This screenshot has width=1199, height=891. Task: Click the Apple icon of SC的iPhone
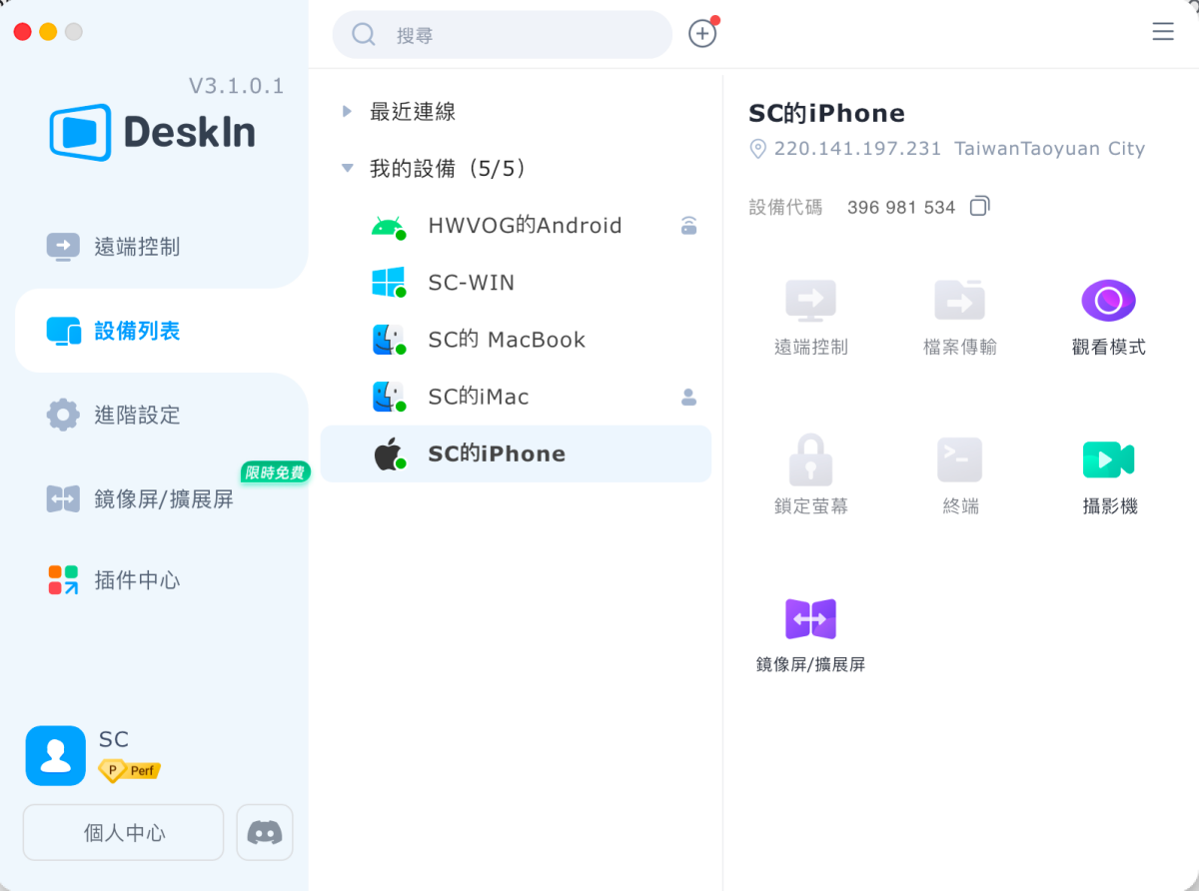point(388,453)
